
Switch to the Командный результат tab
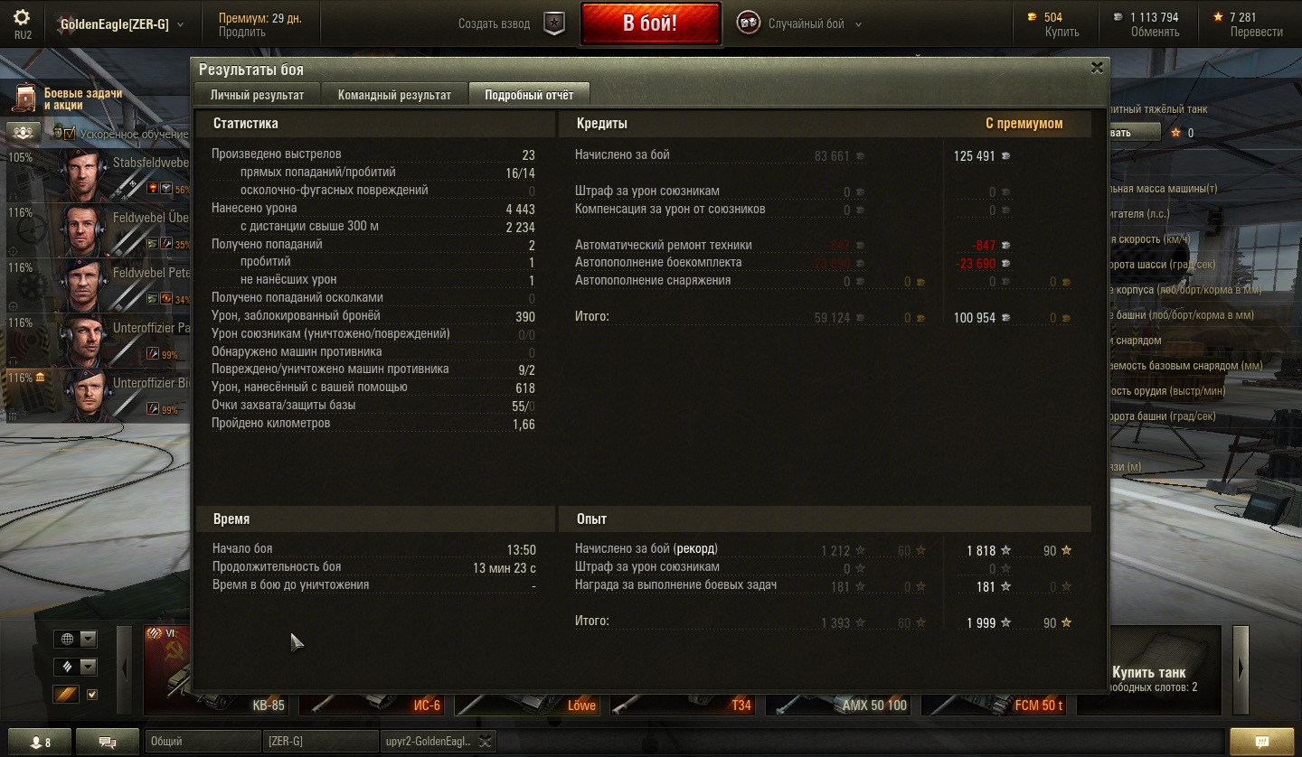pyautogui.click(x=394, y=95)
